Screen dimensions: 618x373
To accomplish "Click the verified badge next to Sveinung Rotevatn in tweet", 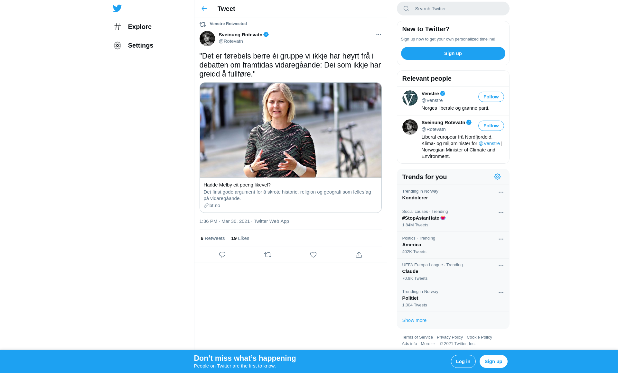I will [x=266, y=35].
